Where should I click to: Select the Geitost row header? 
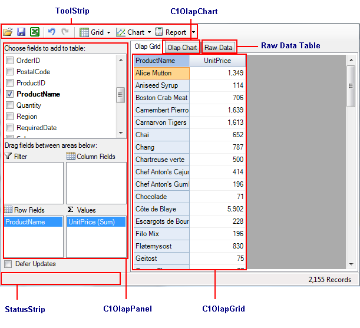point(161,259)
